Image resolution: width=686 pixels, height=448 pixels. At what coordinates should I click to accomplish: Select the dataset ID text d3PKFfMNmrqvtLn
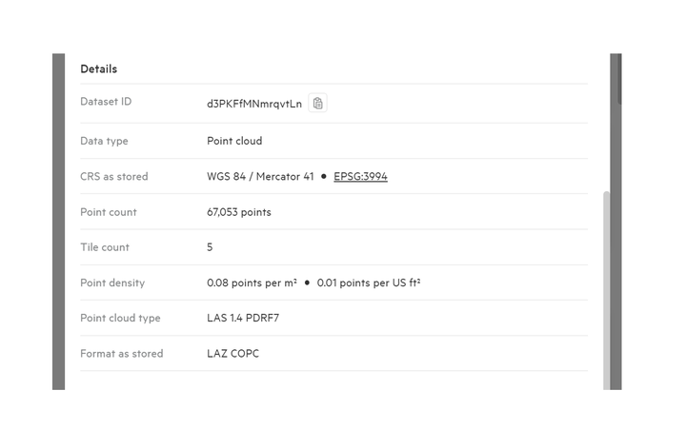(254, 104)
